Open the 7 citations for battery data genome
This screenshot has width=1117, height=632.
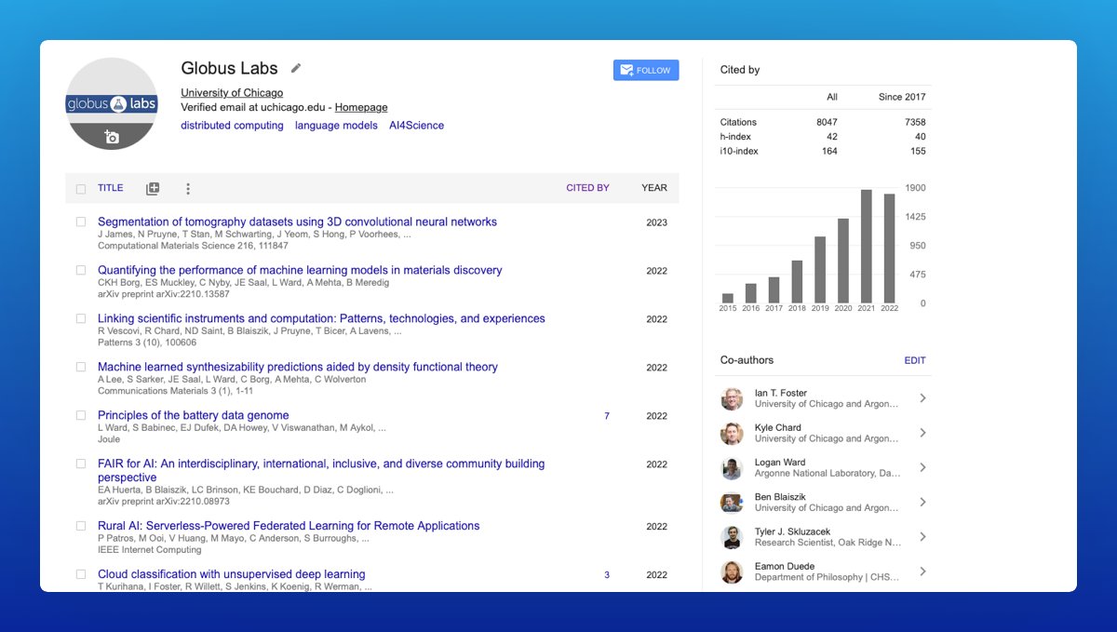(607, 416)
